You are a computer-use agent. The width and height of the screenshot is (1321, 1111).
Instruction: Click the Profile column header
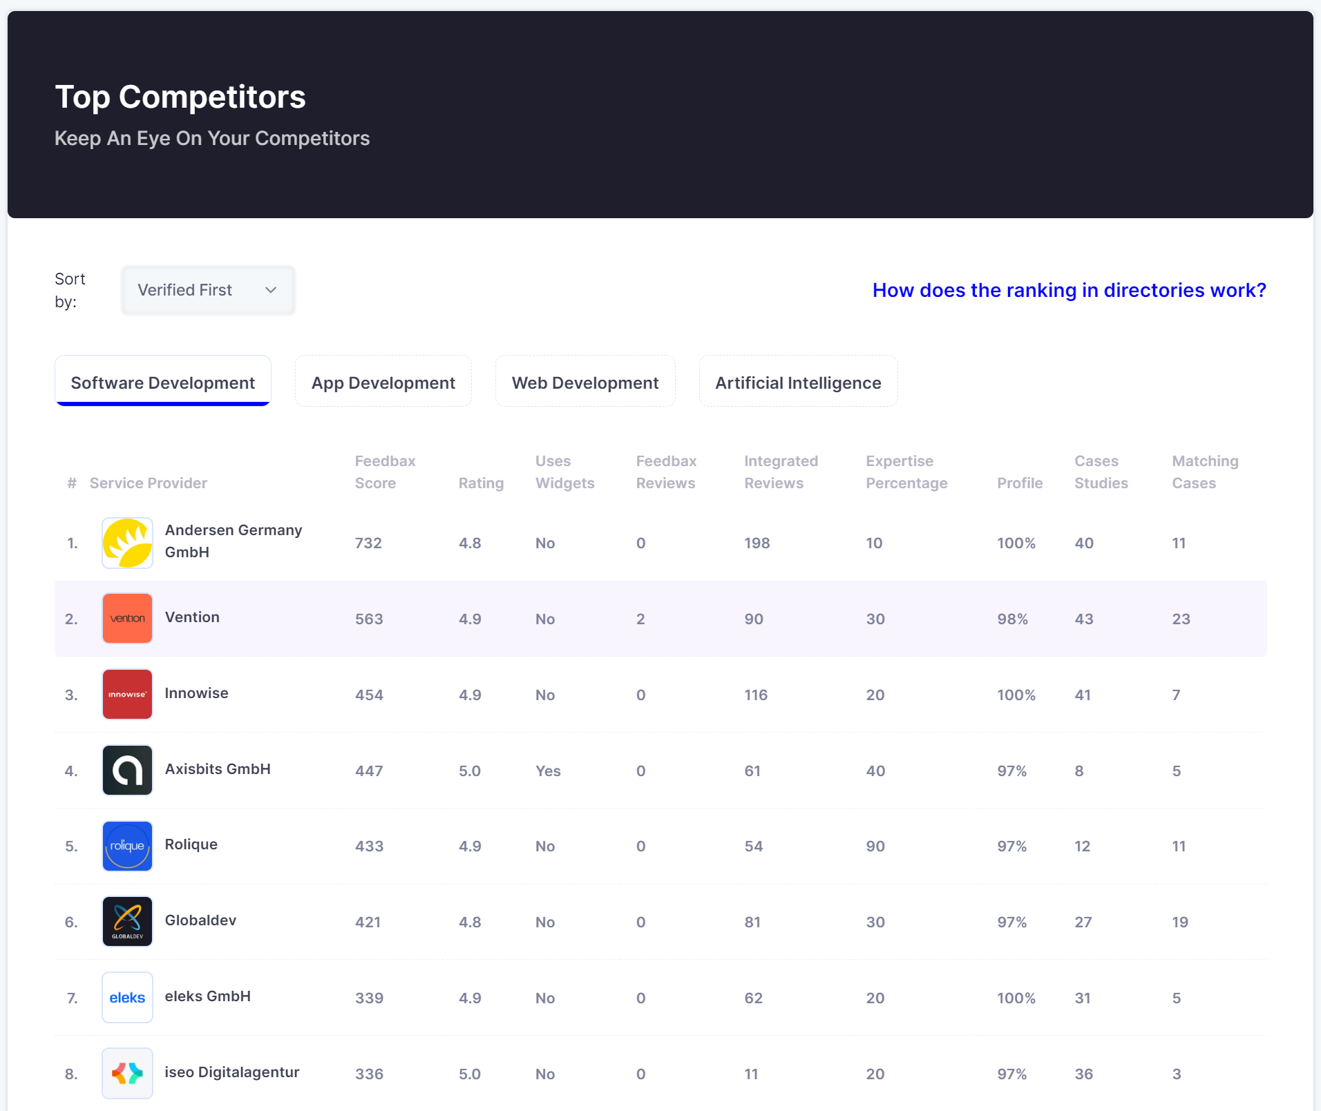(1020, 483)
